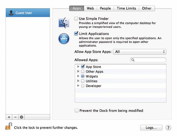Open the Allow App Store Apps dropdown
Image resolution: width=177 pixels, height=136 pixels.
pyautogui.click(x=140, y=52)
